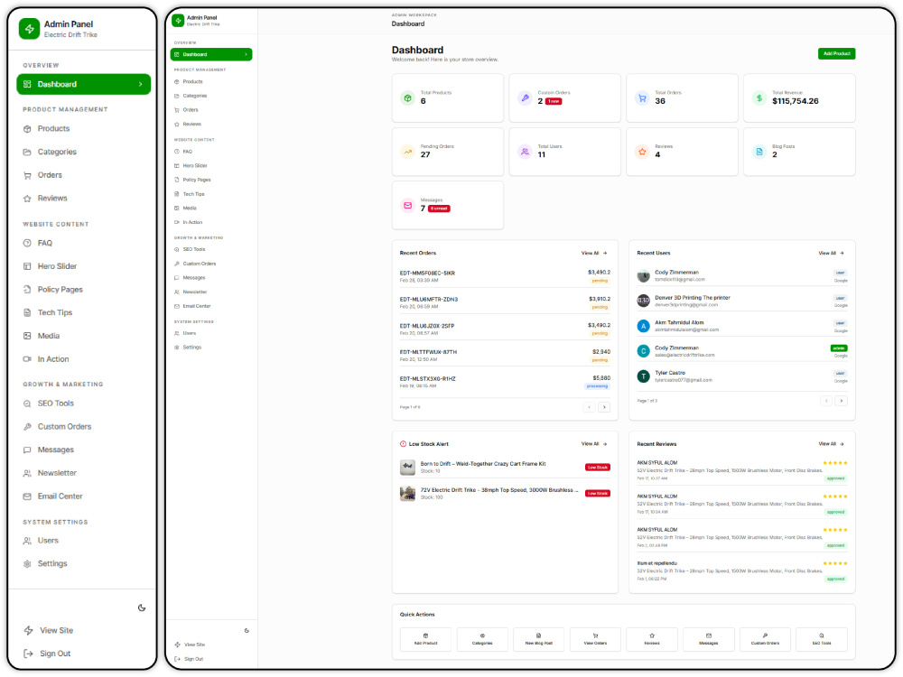The width and height of the screenshot is (903, 677).
Task: Click Policy Pages icon in enlarged left sidebar
Action: (27, 290)
